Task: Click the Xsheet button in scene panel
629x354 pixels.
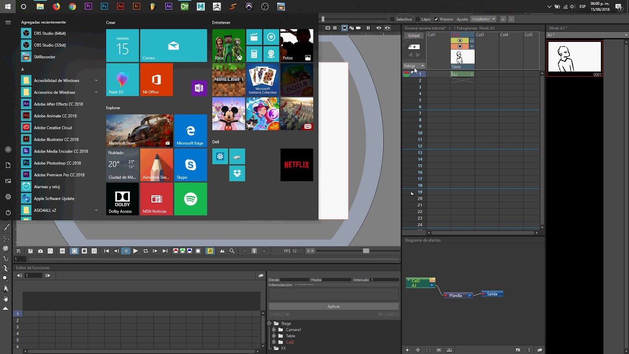Action: (x=414, y=35)
